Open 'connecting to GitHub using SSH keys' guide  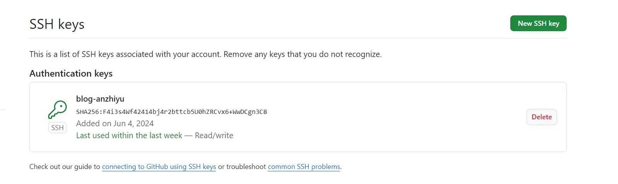pyautogui.click(x=159, y=167)
